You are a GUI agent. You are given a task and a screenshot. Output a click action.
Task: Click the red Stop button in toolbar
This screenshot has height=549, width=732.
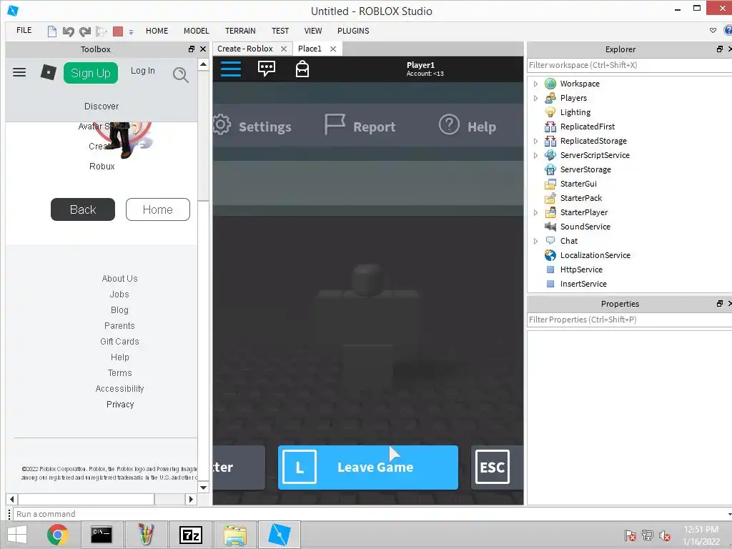click(x=118, y=31)
